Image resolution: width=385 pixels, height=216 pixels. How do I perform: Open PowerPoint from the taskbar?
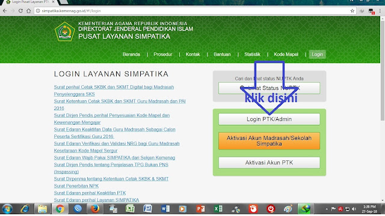200,209
